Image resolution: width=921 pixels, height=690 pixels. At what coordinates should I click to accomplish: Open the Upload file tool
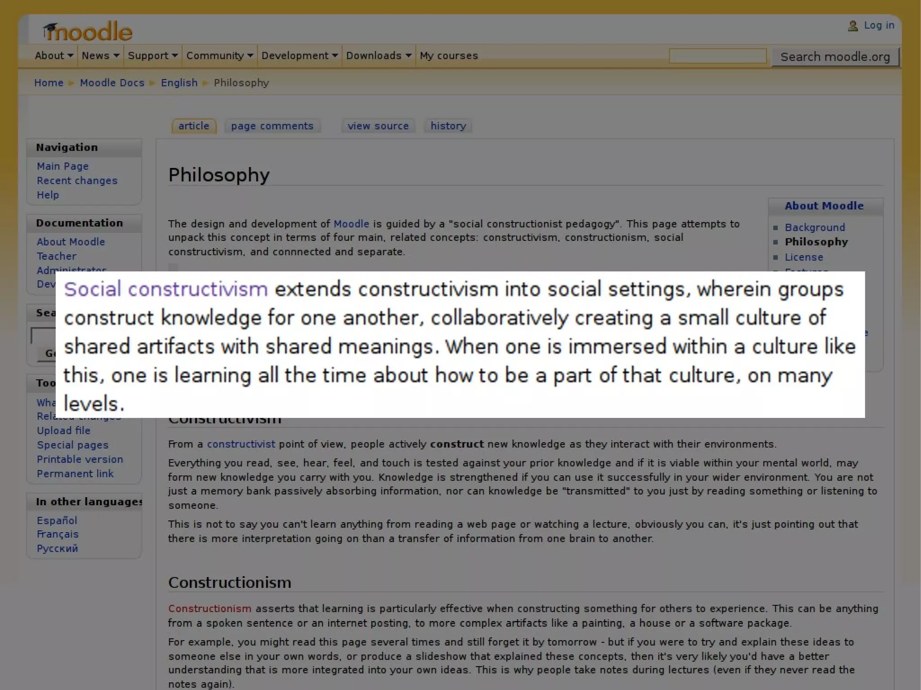[x=63, y=431]
